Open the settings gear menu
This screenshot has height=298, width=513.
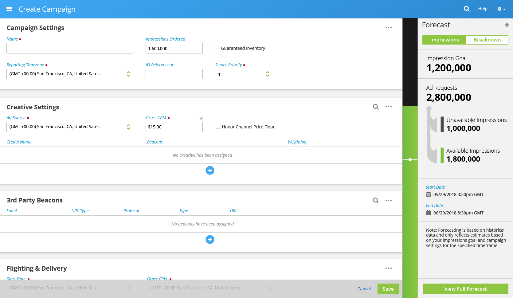(501, 9)
